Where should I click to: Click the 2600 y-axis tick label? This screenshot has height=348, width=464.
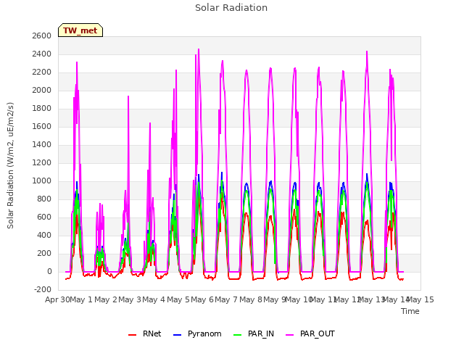42,36
